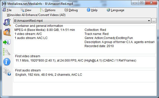Click the File menu icon
The height and width of the screenshot is (98, 159).
4,10
